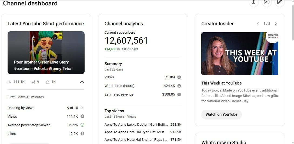This screenshot has height=144, width=294.
Task: Open This Week at YouTube thumbnail
Action: 240,54
